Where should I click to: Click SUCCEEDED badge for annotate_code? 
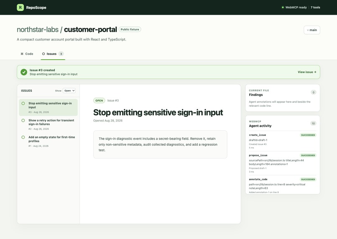tap(308, 179)
